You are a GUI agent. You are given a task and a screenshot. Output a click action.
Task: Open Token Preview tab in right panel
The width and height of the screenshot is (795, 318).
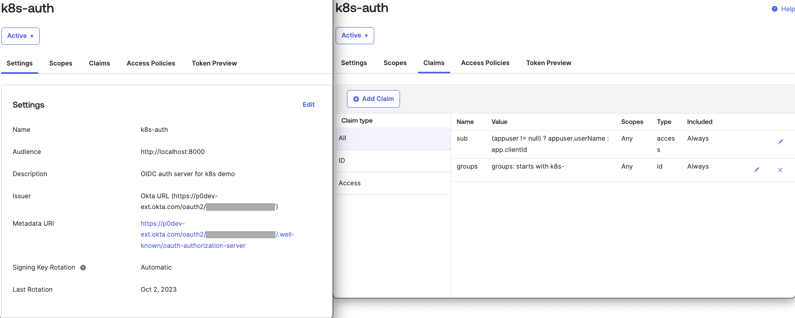pyautogui.click(x=548, y=63)
